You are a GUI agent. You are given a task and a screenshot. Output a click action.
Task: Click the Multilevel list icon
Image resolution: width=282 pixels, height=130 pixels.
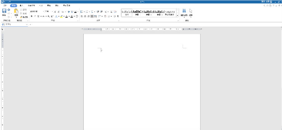[92, 12]
